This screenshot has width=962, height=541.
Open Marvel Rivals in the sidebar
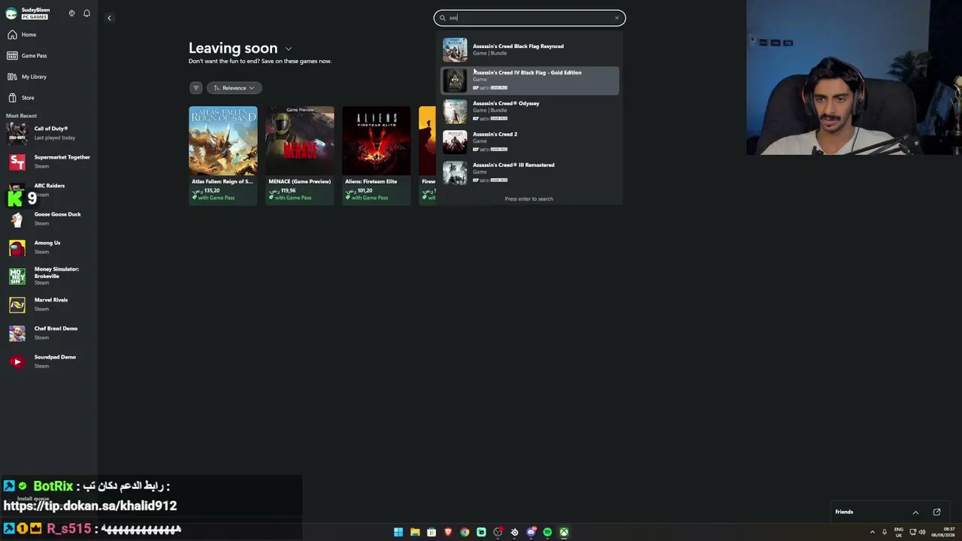click(x=48, y=304)
